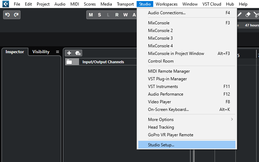259x162 pixels.
Task: Choose Audio Connections... from Studio menu
Action: 187,13
